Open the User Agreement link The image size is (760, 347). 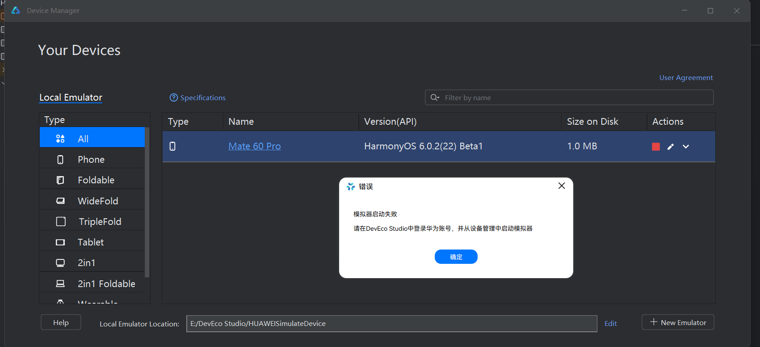(686, 78)
